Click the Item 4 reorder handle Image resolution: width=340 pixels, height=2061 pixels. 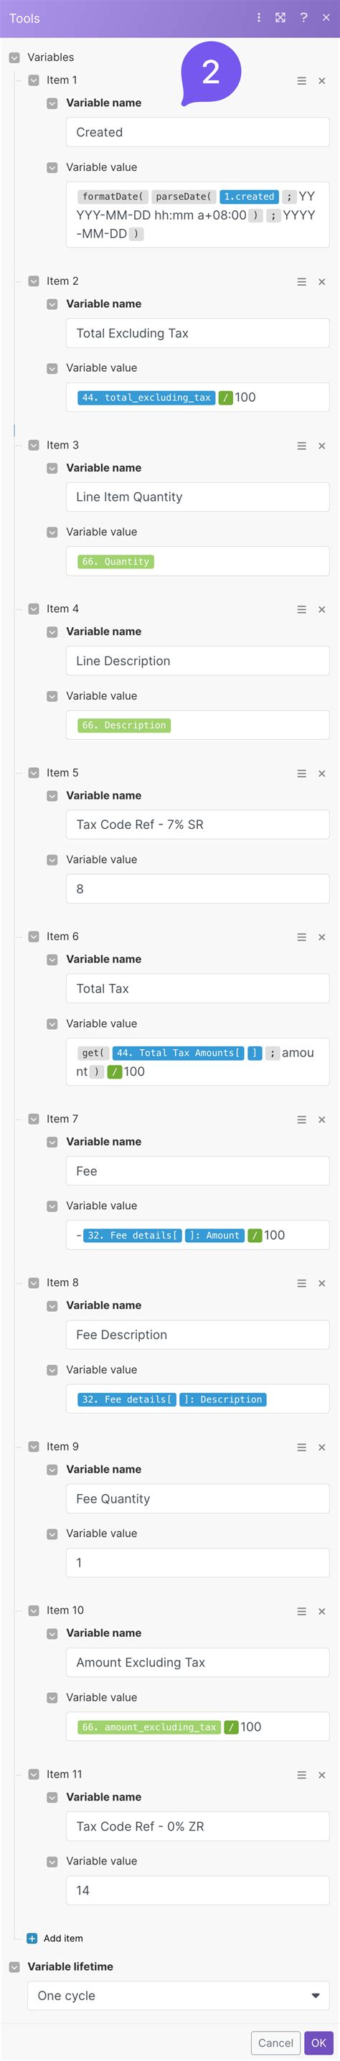(301, 610)
